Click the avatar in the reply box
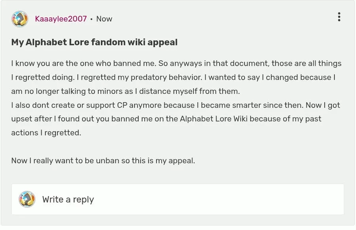This screenshot has width=356, height=230. [x=27, y=199]
